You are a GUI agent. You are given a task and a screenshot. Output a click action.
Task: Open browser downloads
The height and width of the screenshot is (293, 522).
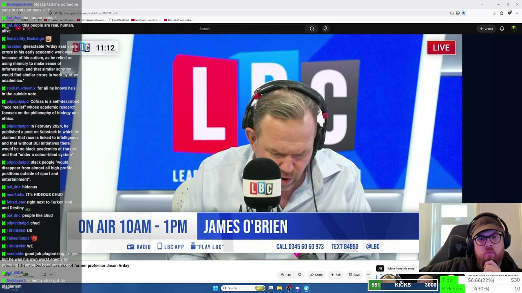494,13
